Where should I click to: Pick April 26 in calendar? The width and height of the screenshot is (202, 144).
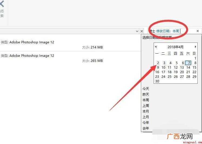(x=176, y=77)
